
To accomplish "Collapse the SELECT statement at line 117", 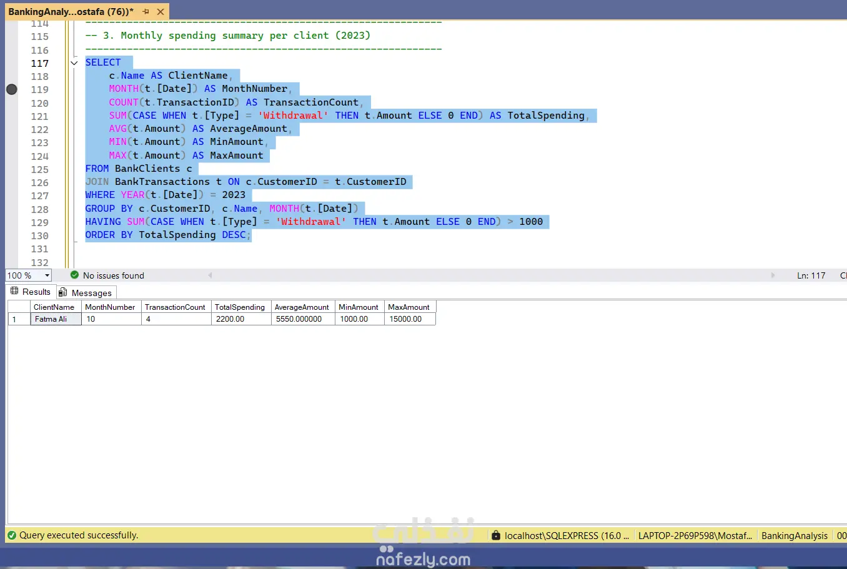I will tap(74, 63).
